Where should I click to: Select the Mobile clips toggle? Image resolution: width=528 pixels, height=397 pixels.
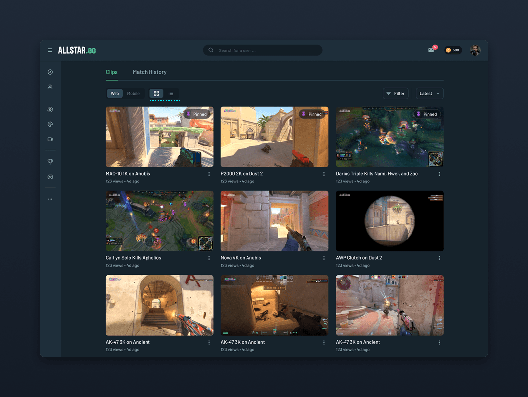tap(133, 93)
